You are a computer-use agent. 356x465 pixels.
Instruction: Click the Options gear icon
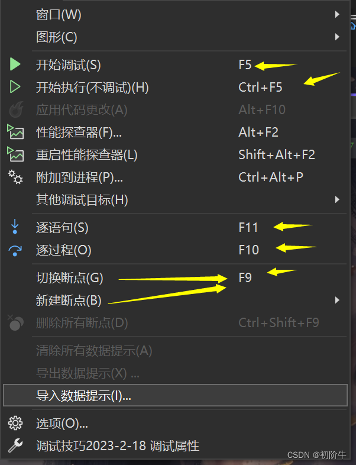coord(15,423)
